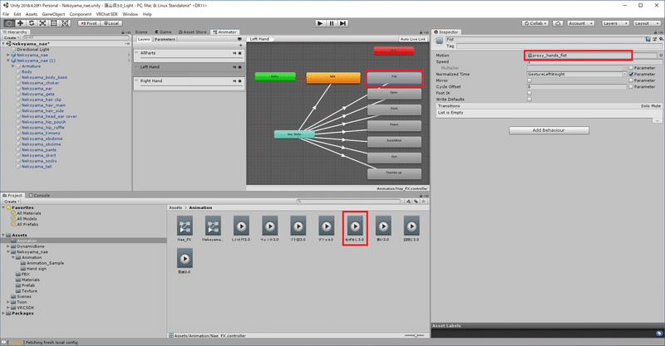Uncheck the Normalized Time Parameter checkbox
Viewport: 665px width, 346px height.
click(631, 74)
